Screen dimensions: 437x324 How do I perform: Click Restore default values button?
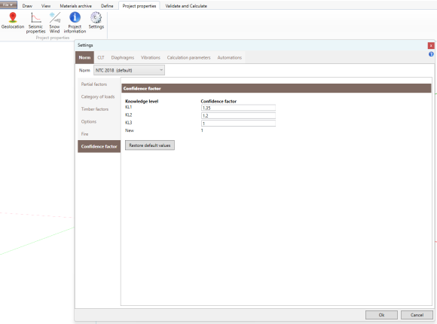[150, 145]
